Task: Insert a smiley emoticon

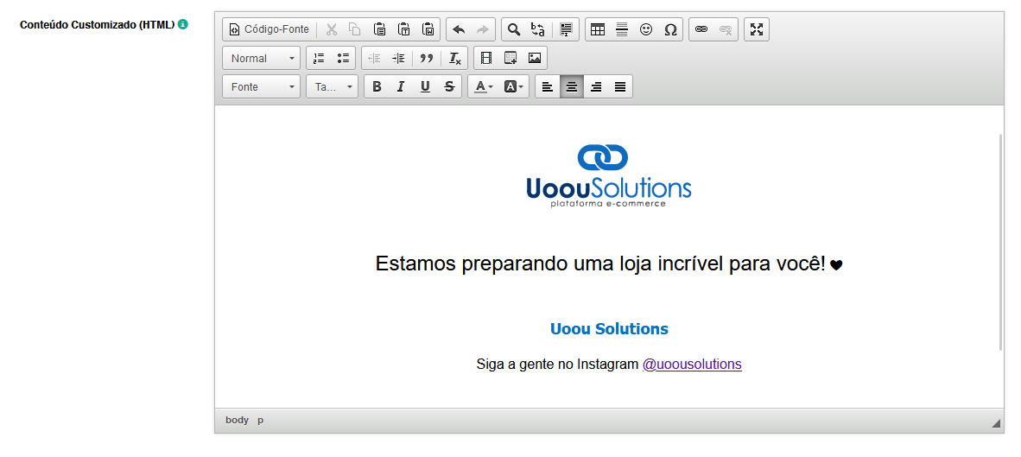Action: click(x=646, y=29)
